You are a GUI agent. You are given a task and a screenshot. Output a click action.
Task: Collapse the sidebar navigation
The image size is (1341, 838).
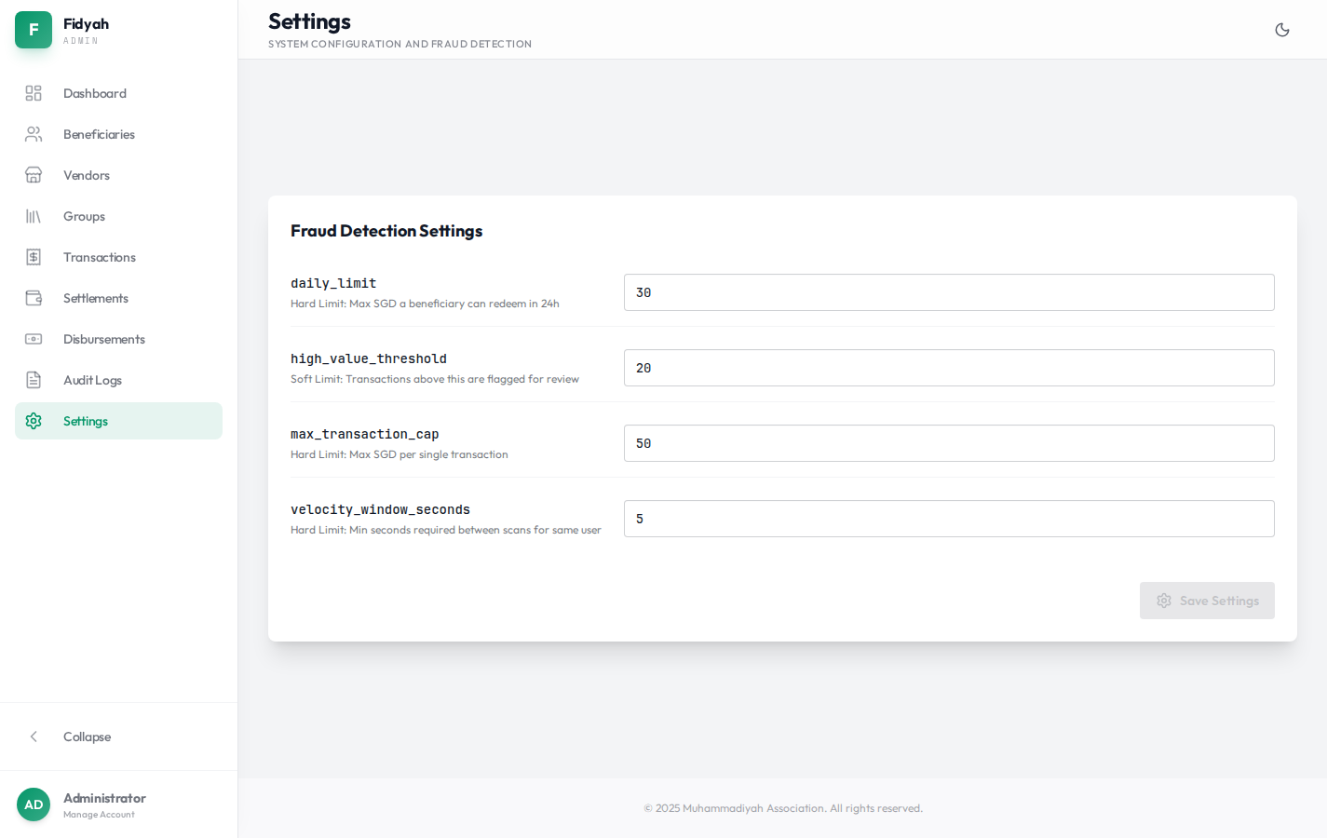pyautogui.click(x=87, y=737)
